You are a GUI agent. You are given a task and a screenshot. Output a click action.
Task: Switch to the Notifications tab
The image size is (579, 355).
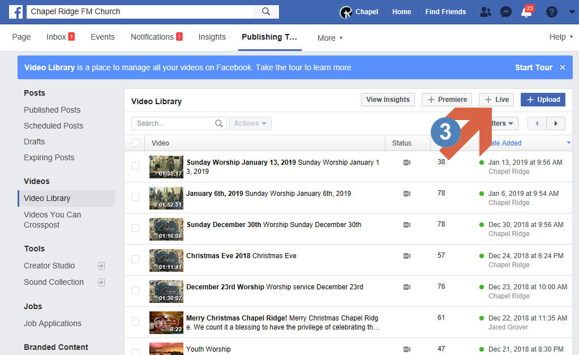point(157,37)
